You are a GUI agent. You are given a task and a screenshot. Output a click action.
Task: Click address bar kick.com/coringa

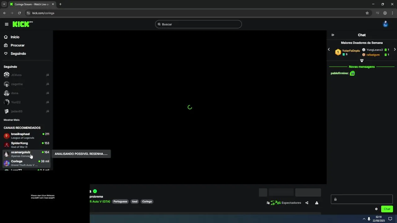[43, 13]
